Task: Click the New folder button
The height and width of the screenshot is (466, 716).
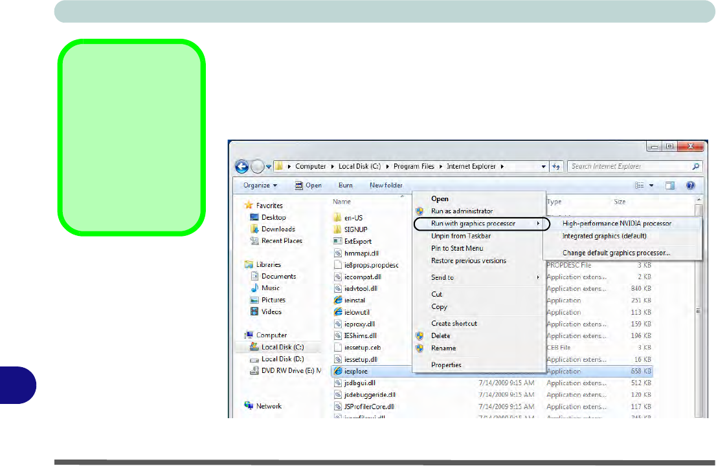Action: pos(386,185)
